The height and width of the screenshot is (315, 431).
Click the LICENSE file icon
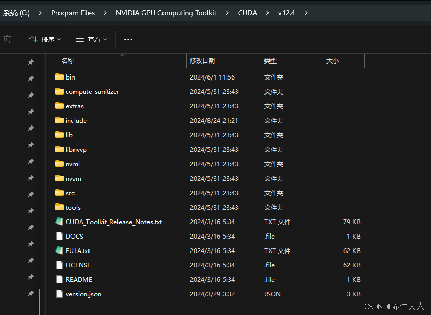point(60,265)
